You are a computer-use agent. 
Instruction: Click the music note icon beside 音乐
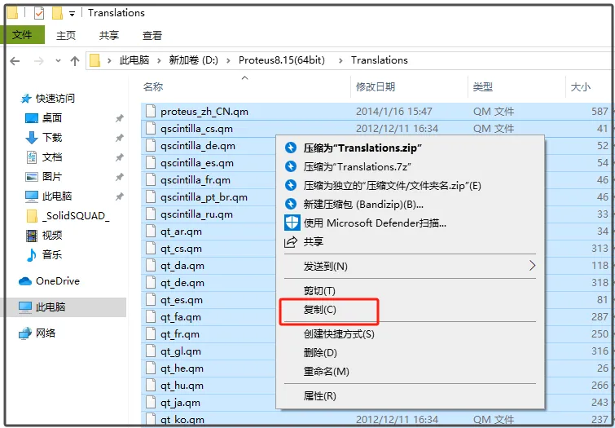click(32, 255)
